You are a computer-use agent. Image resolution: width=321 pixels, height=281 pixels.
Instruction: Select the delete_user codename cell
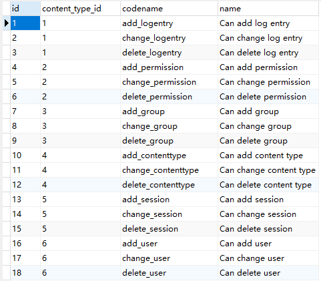point(169,273)
